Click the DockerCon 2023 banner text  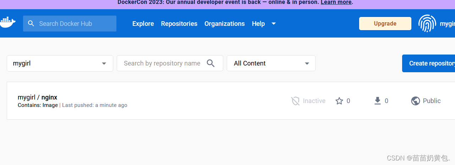coord(218,2)
